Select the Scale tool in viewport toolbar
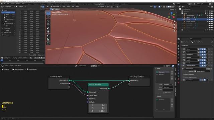 pyautogui.click(x=48, y=28)
